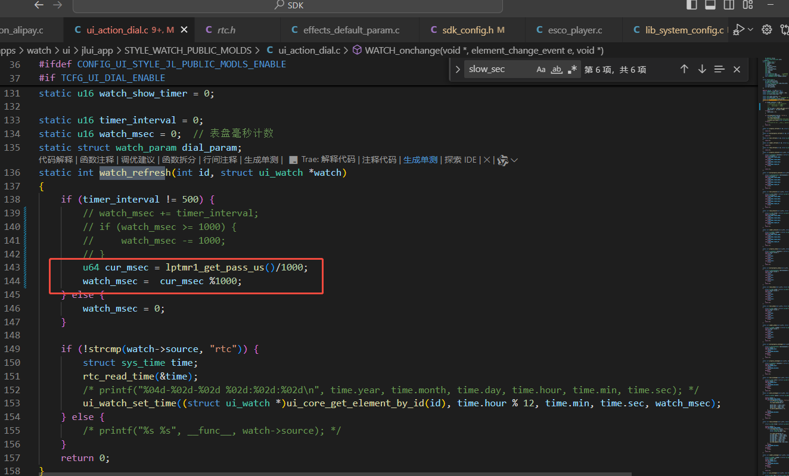Toggle Match Whole Word in find widget
Image resolution: width=789 pixels, height=476 pixels.
tap(557, 69)
